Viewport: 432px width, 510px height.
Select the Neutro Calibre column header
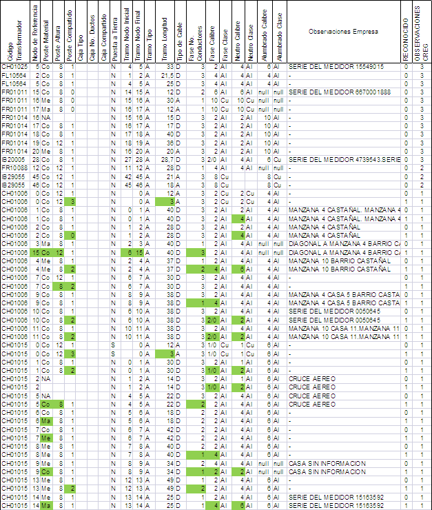pyautogui.click(x=238, y=32)
